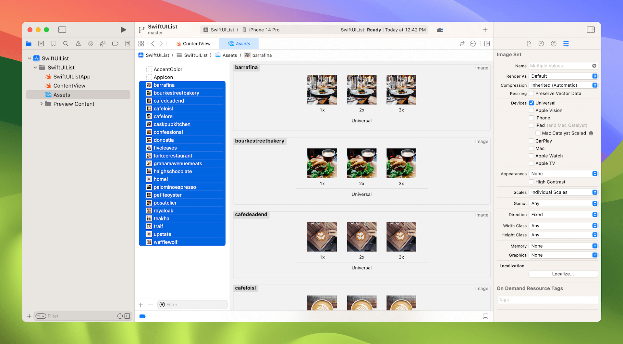Check the Apple Watch device checkbox
The height and width of the screenshot is (344, 623).
(x=531, y=156)
